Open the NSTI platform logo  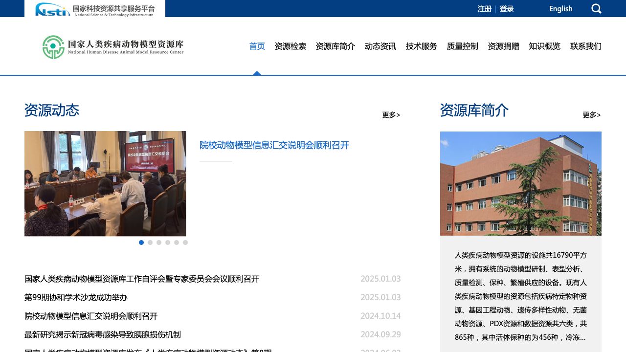coord(95,9)
